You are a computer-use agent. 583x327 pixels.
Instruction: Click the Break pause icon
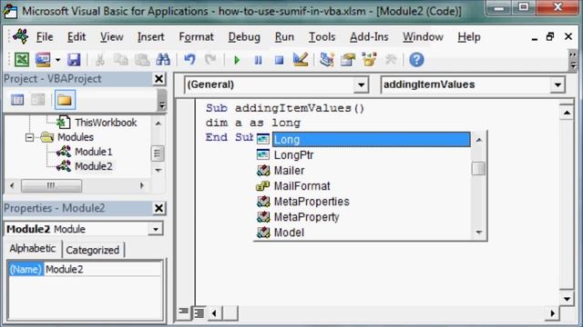coord(258,60)
